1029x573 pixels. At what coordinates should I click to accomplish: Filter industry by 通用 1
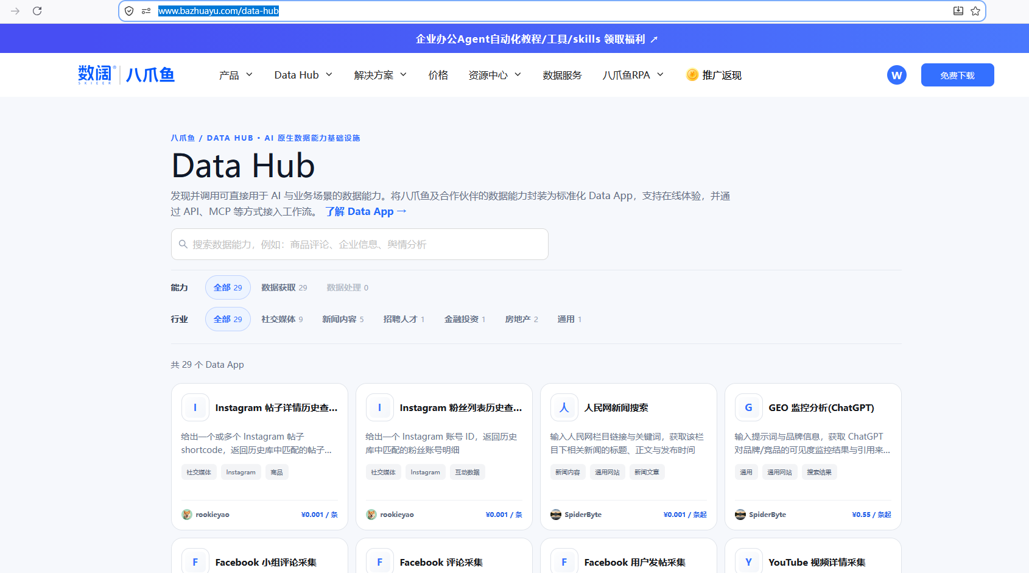569,319
